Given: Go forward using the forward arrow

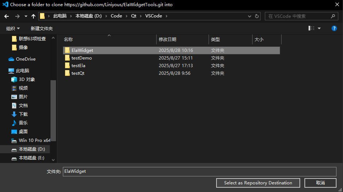Looking at the screenshot, I should point(17,16).
